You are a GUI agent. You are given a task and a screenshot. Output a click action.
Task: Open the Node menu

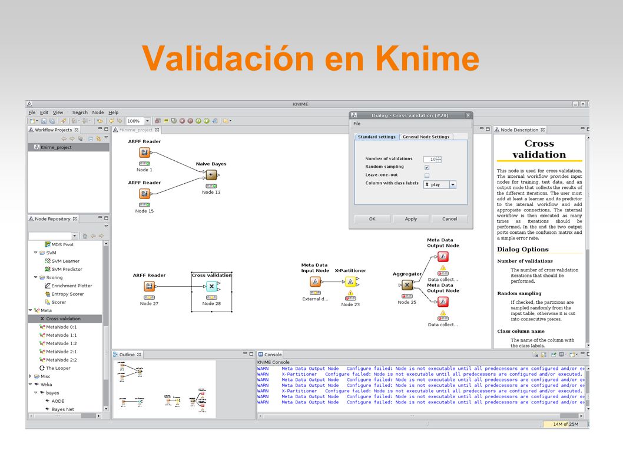pos(98,112)
